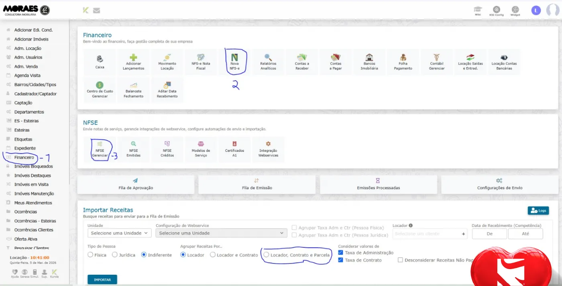Open Integração Webservices gear icon
Viewport: 562px width, 286px height.
(x=268, y=145)
